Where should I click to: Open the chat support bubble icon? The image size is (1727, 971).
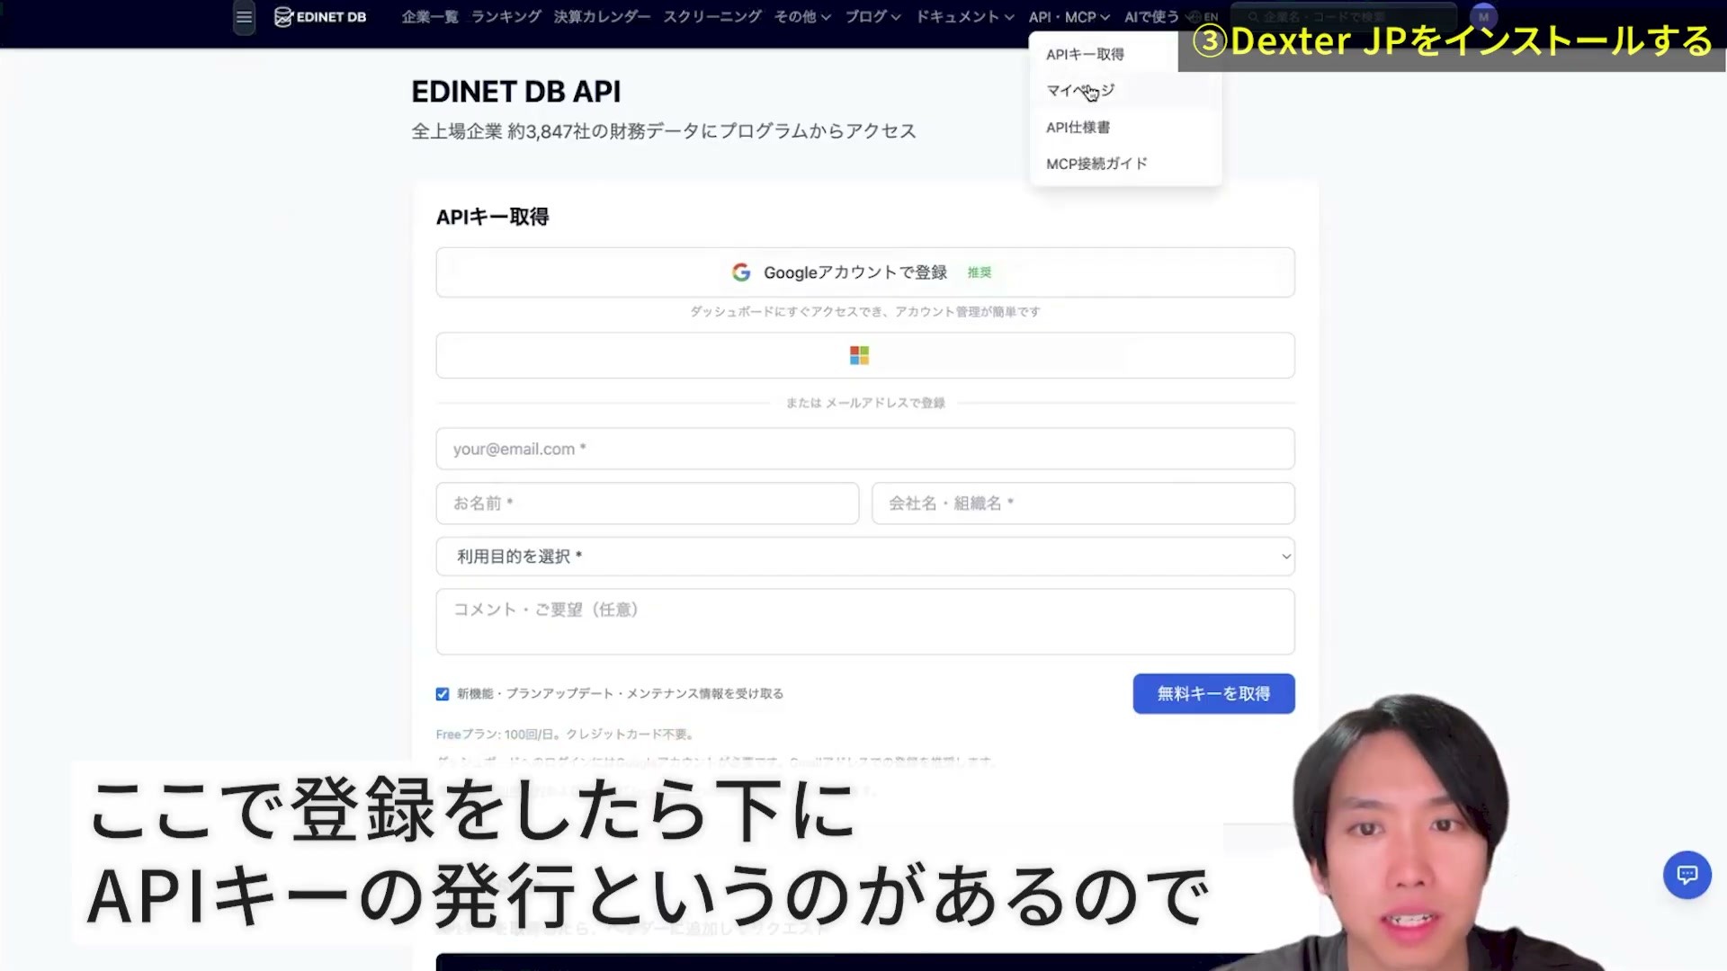point(1687,874)
